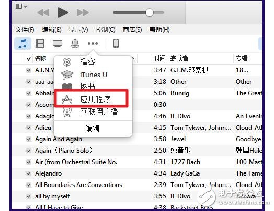Image resolution: width=274 pixels, height=211 pixels.
Task: Open the iPhone device icon
Action: (116, 43)
